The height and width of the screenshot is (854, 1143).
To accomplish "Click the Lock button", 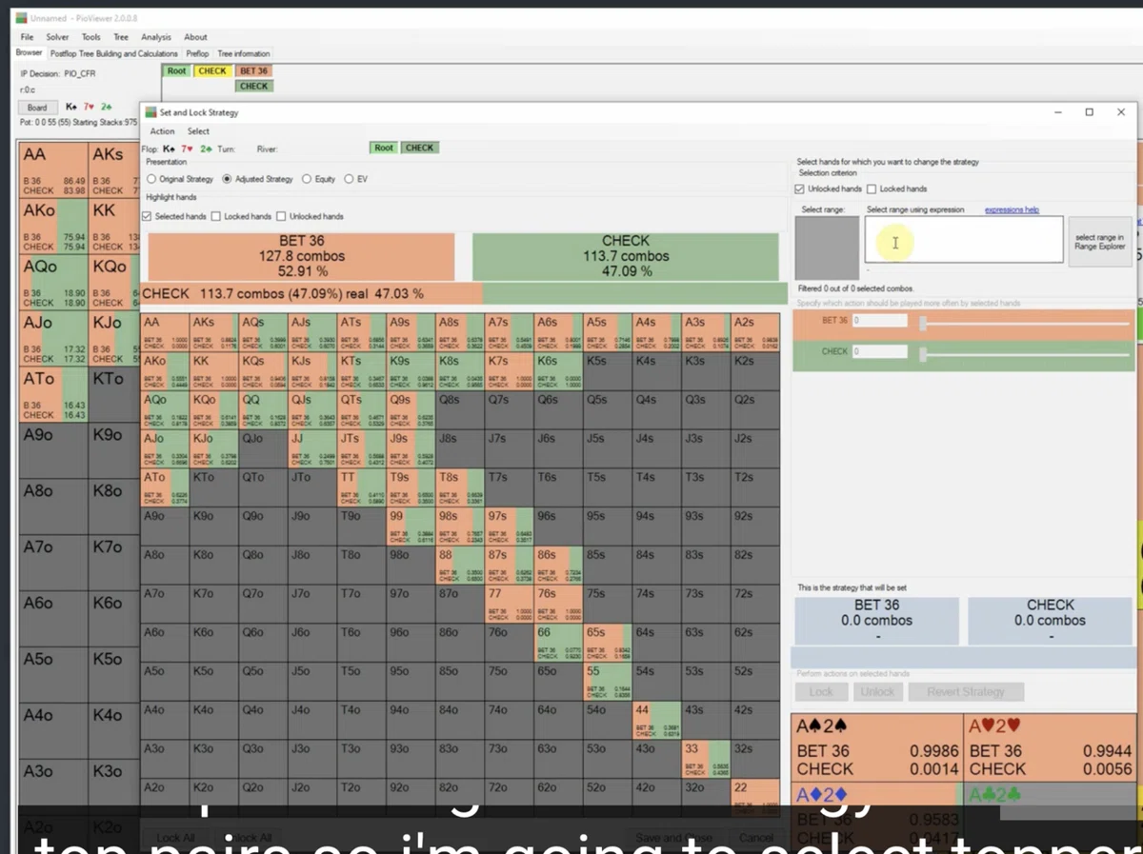I will pyautogui.click(x=821, y=692).
